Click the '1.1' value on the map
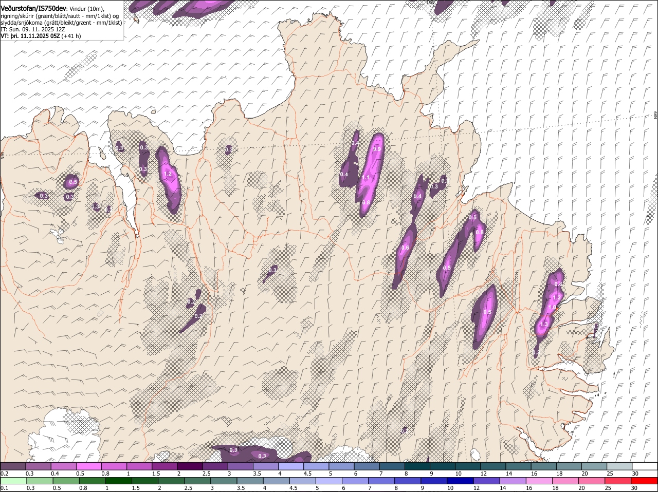 (x=366, y=177)
